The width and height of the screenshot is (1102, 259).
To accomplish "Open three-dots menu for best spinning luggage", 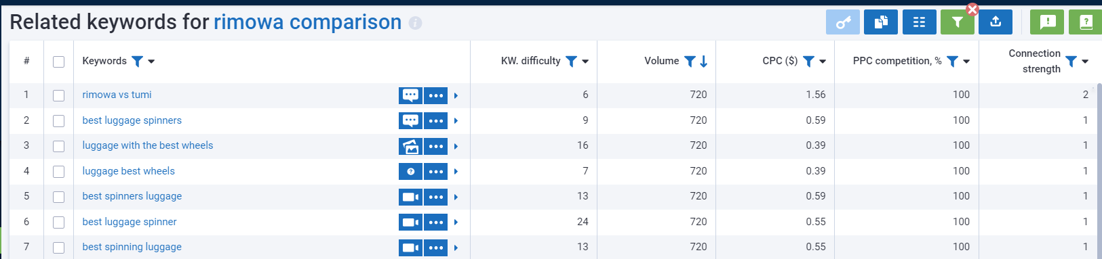I will point(436,248).
